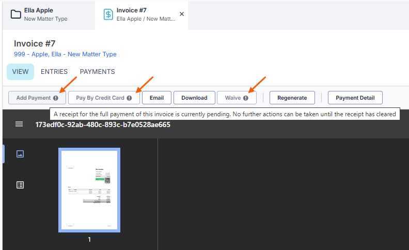Select the Invoice #7 tab

(x=141, y=14)
